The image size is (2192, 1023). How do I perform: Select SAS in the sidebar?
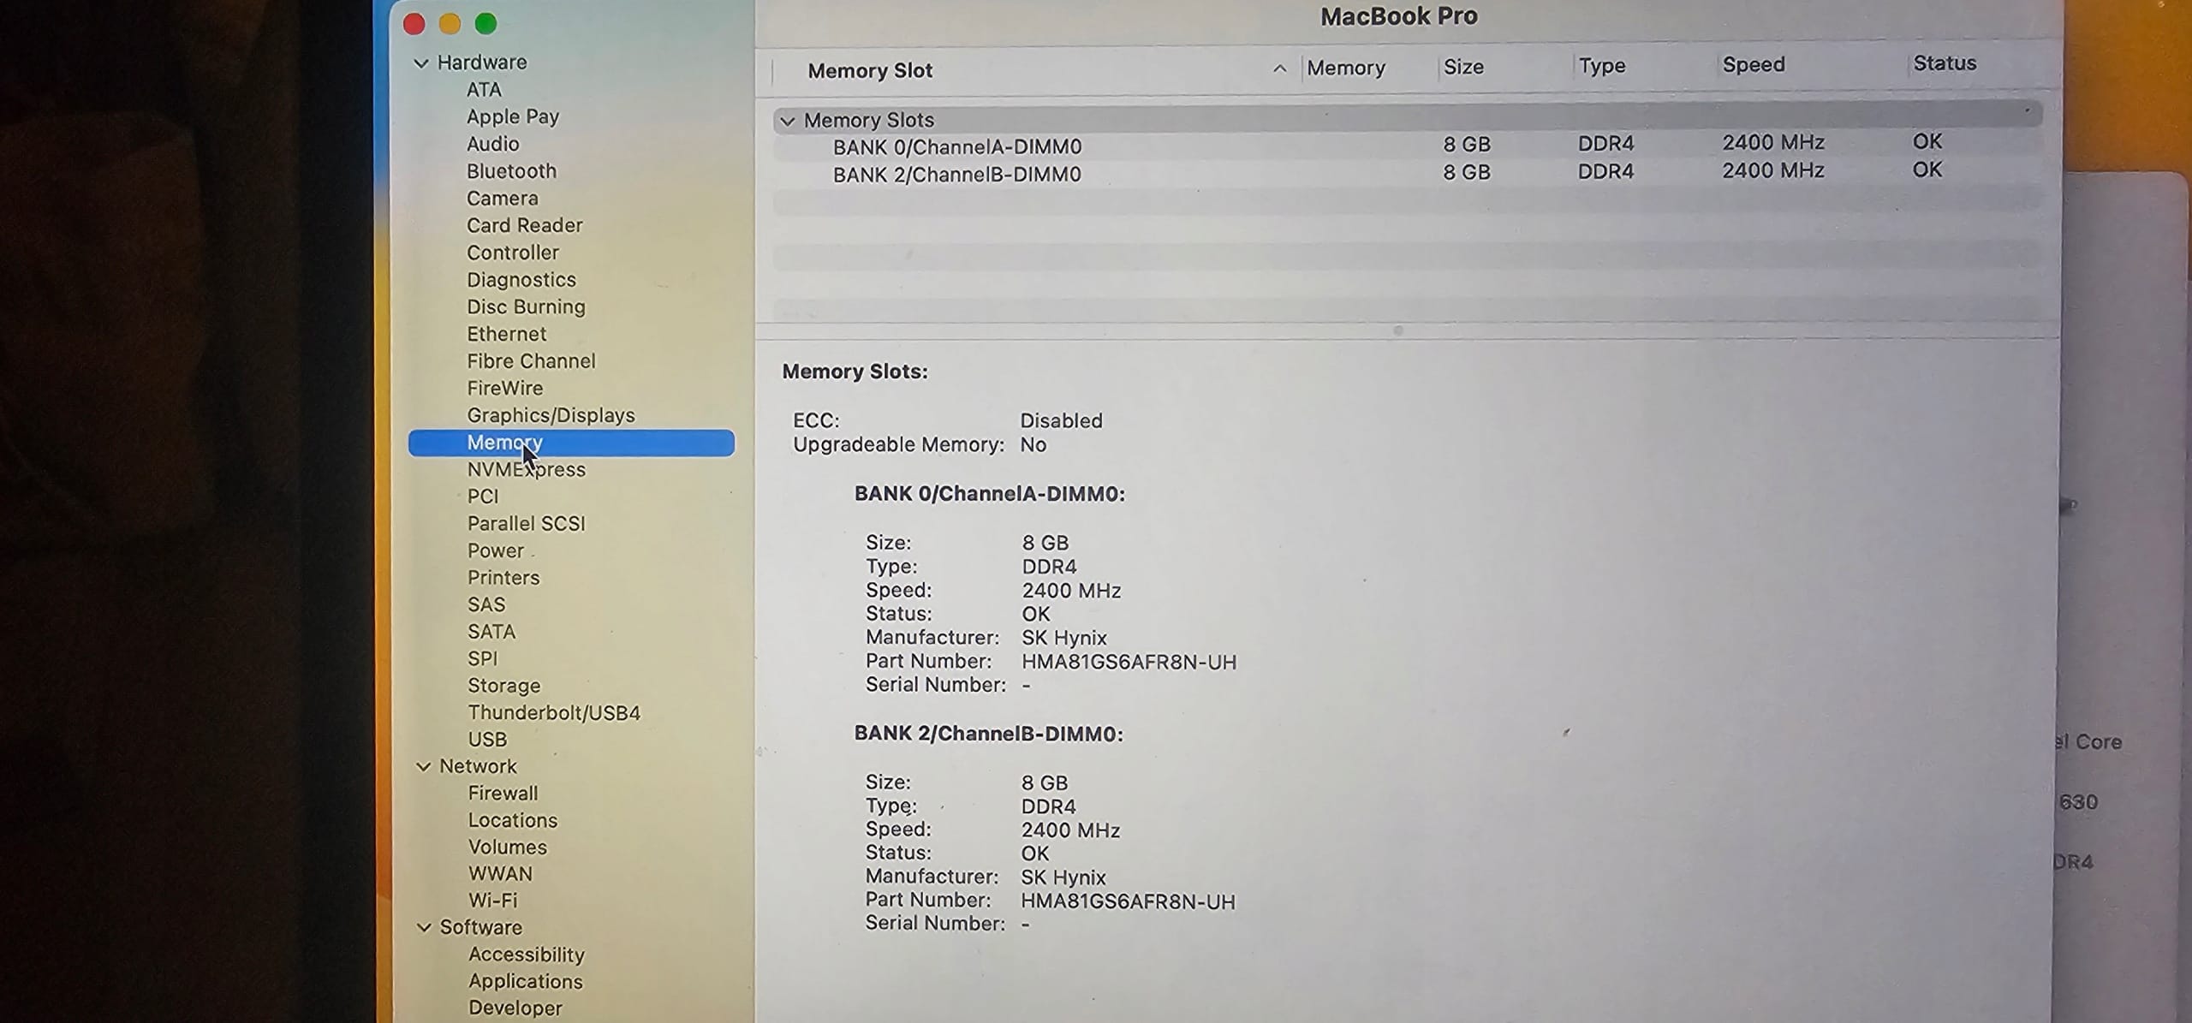[x=485, y=605]
